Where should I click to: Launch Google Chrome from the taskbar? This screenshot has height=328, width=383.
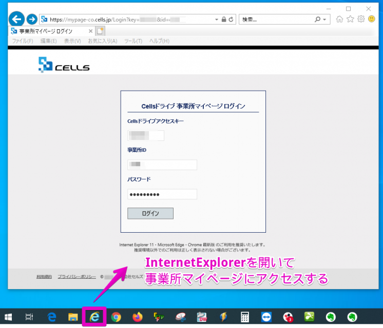click(116, 317)
